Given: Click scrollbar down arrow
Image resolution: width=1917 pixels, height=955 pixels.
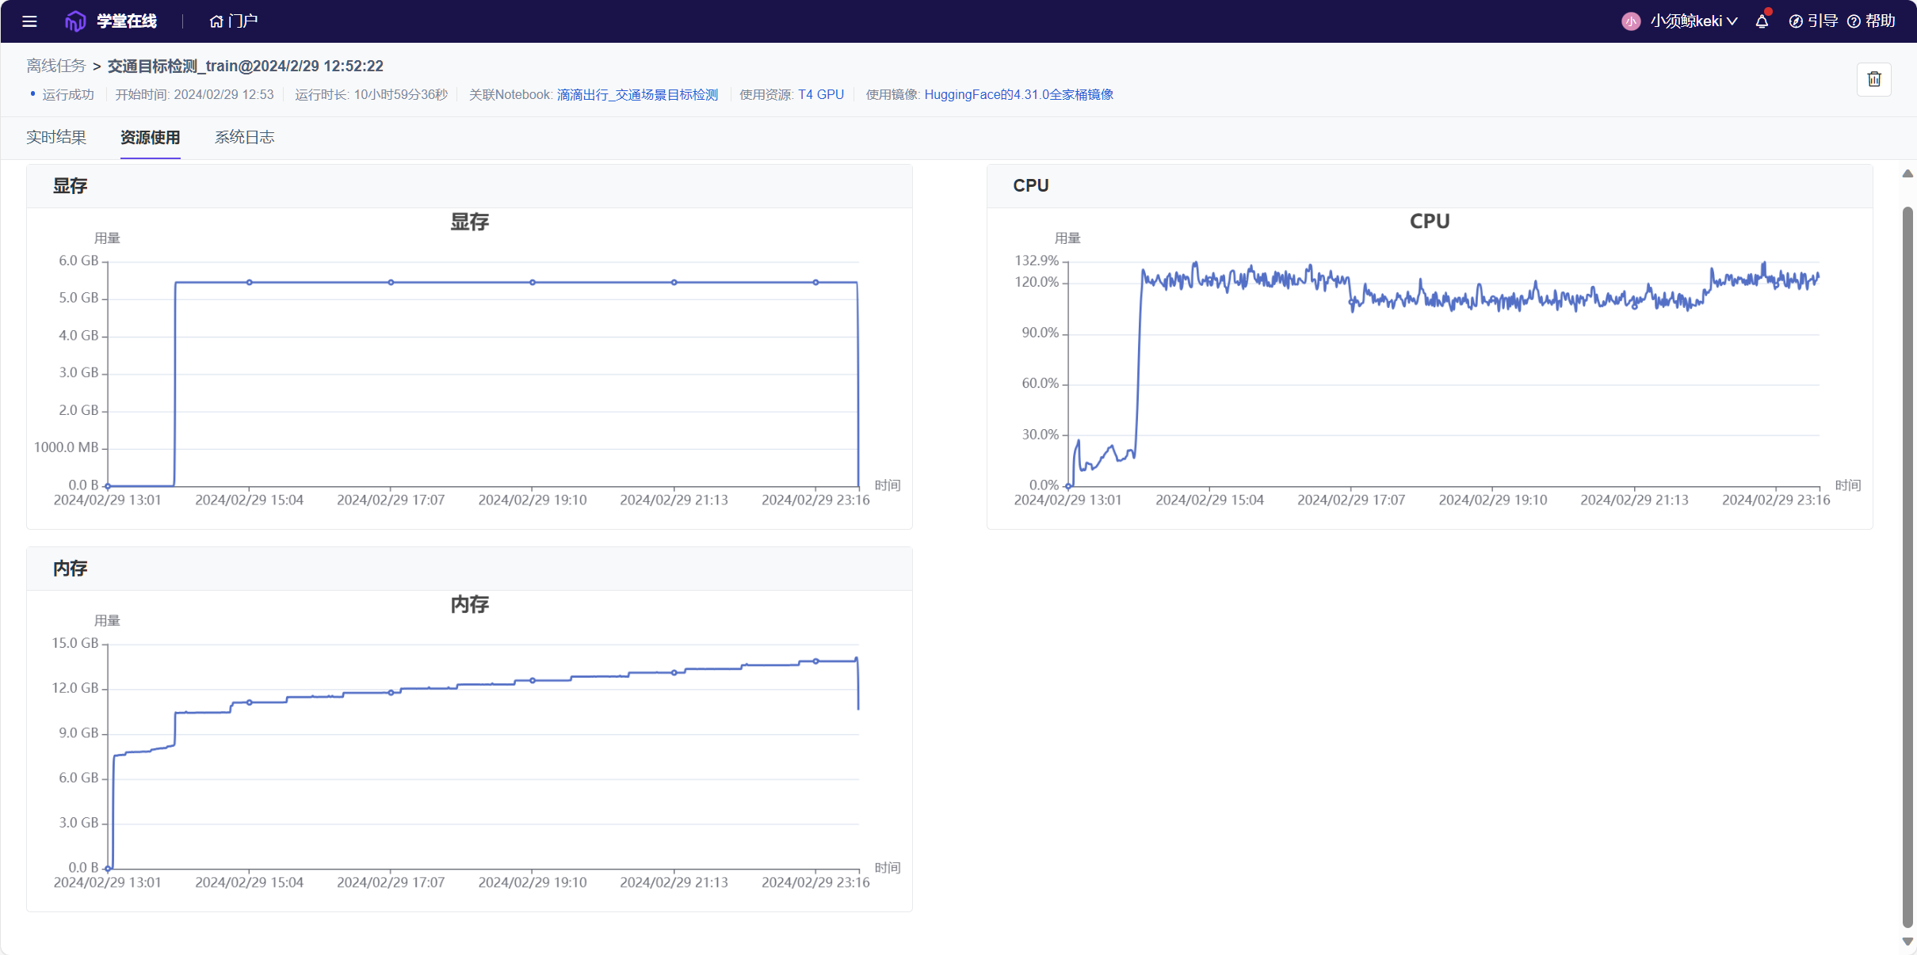Looking at the screenshot, I should [1907, 942].
